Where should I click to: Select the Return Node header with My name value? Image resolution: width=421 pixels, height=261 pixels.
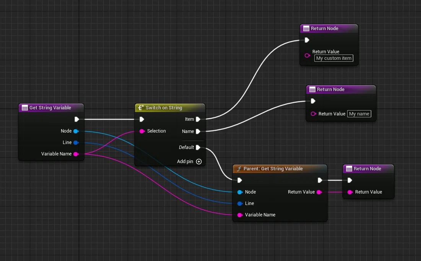click(x=341, y=90)
